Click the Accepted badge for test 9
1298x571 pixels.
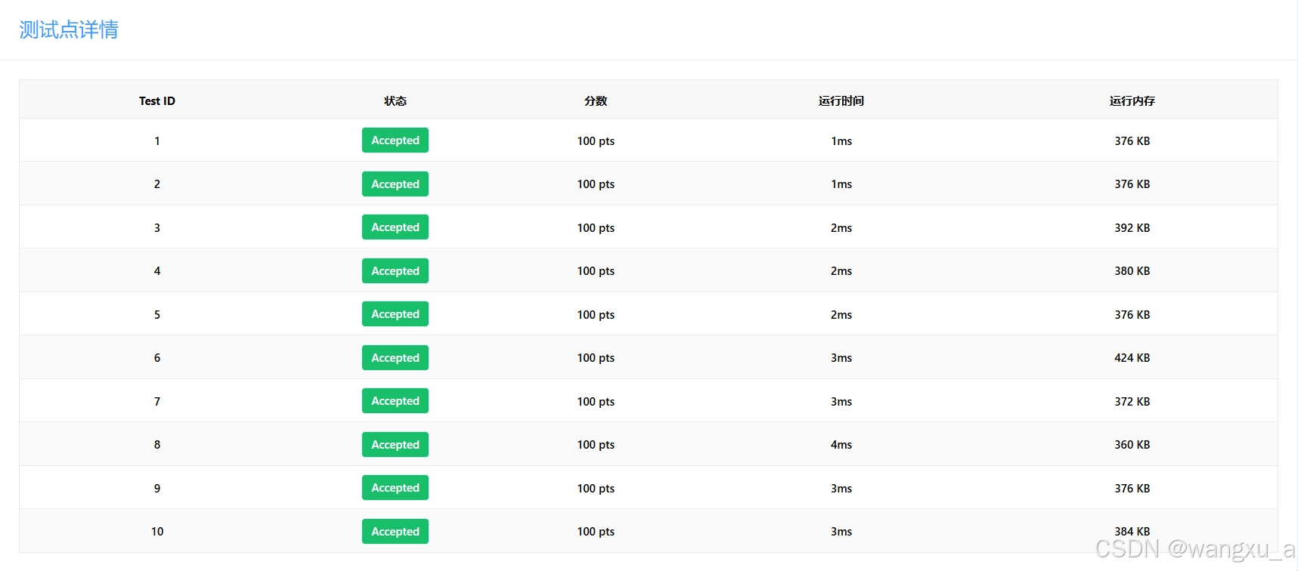click(395, 488)
